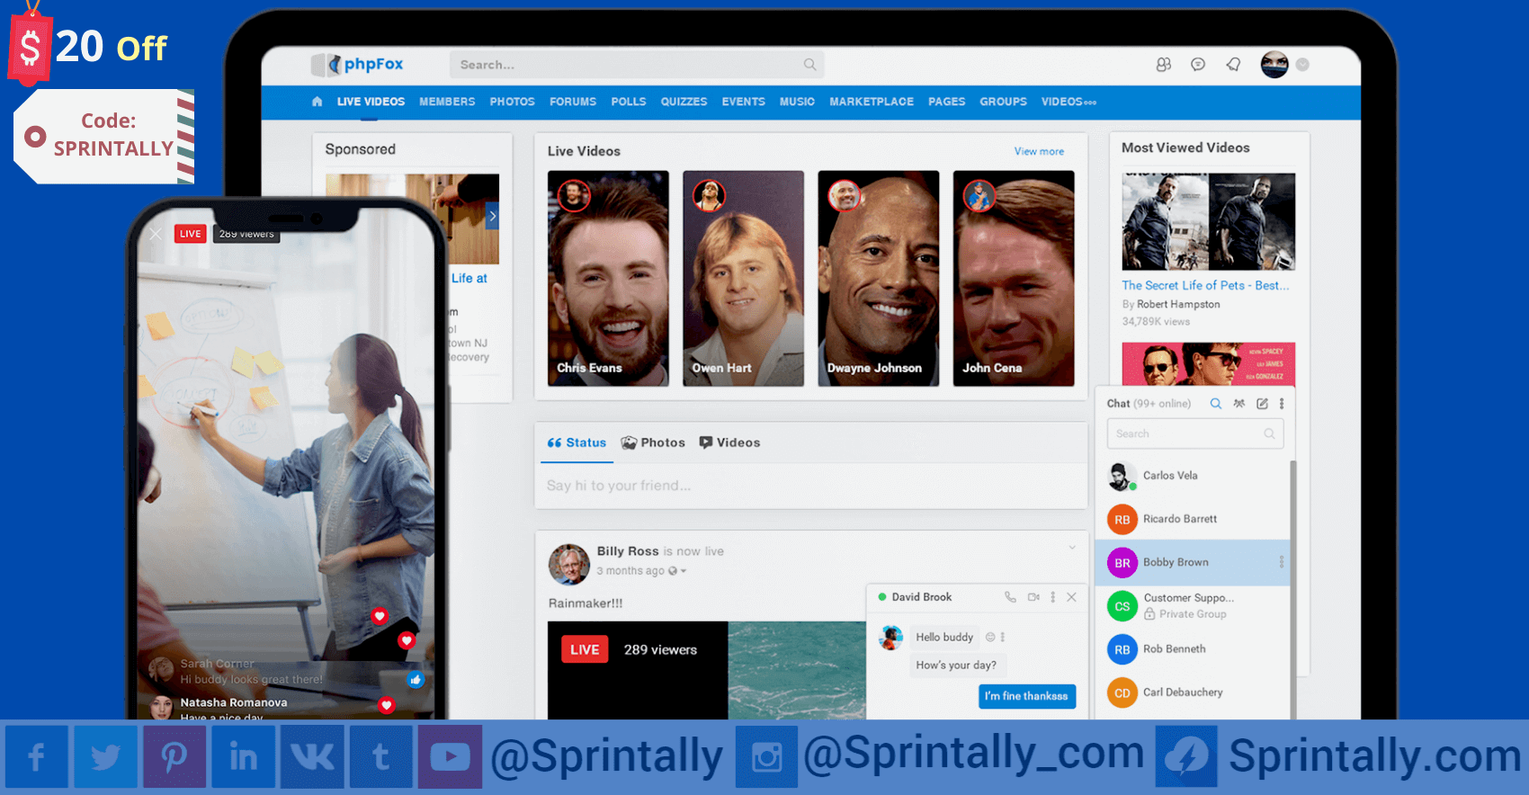The height and width of the screenshot is (795, 1529).
Task: Expand the account dropdown next to avatar
Action: pyautogui.click(x=1302, y=65)
